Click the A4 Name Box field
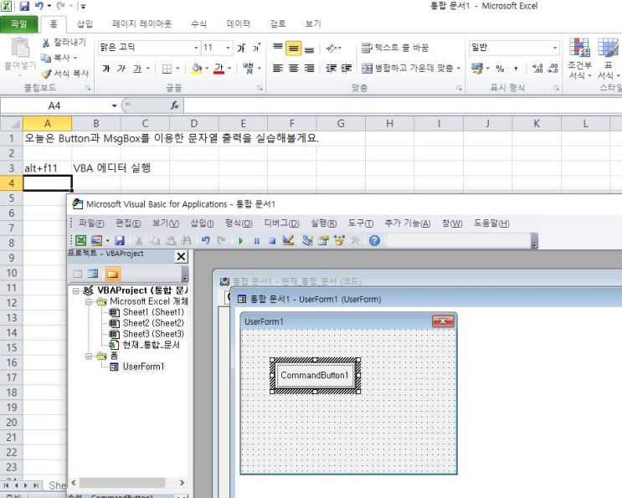The height and width of the screenshot is (498, 622). (54, 105)
